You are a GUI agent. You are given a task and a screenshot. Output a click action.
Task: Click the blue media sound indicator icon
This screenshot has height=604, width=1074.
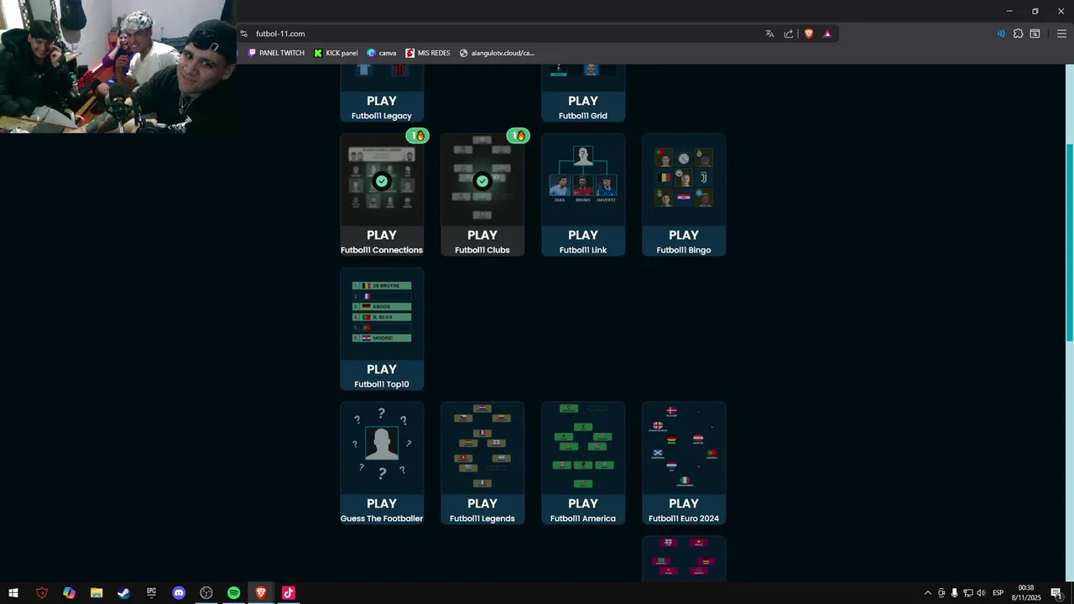(1001, 34)
